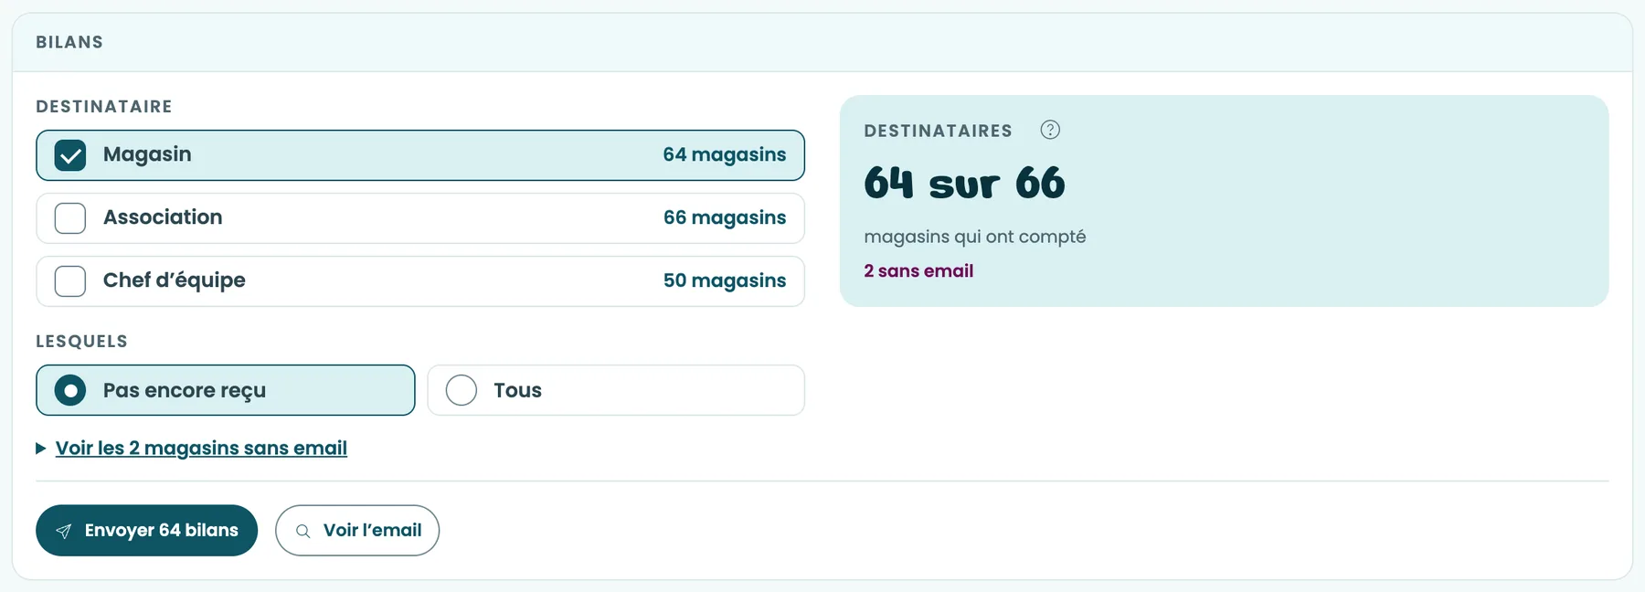Screen dimensions: 1645x592
Task: Click the 50 magasins count
Action: 725,281
